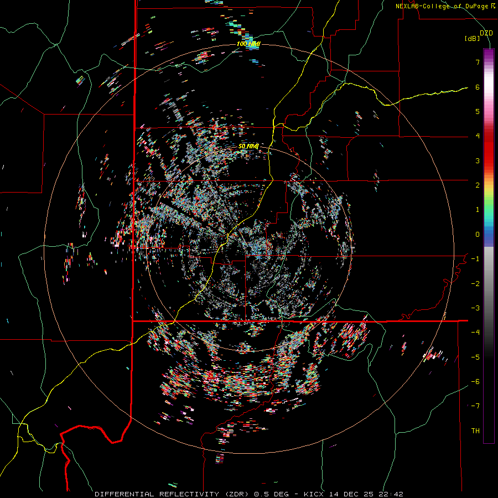Select the 1 value on color scale

tap(478, 210)
